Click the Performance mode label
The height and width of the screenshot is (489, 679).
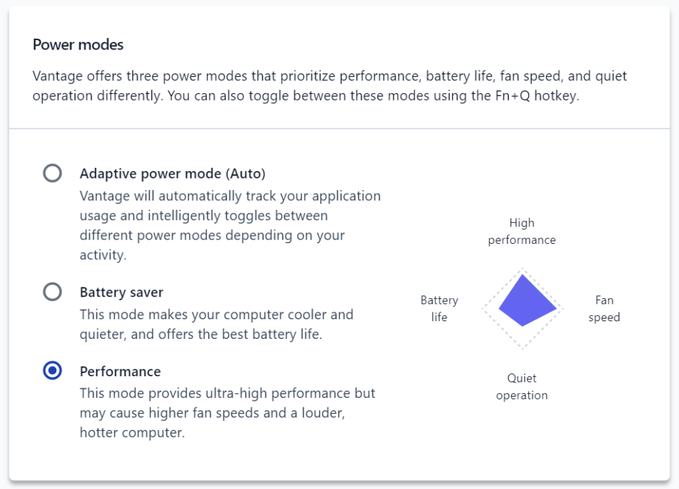[120, 372]
